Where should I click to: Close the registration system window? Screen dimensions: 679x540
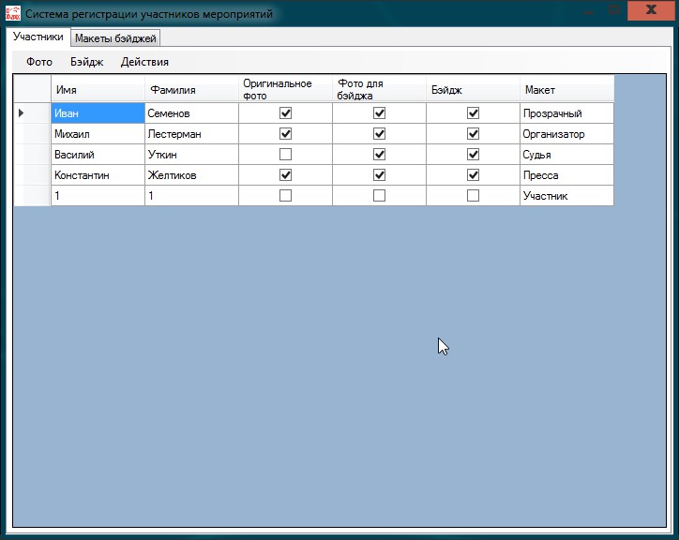[651, 9]
